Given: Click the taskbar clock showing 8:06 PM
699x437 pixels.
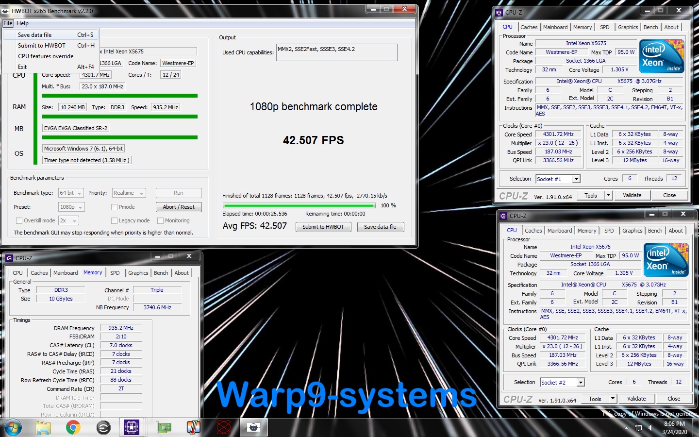Looking at the screenshot, I should [x=674, y=428].
